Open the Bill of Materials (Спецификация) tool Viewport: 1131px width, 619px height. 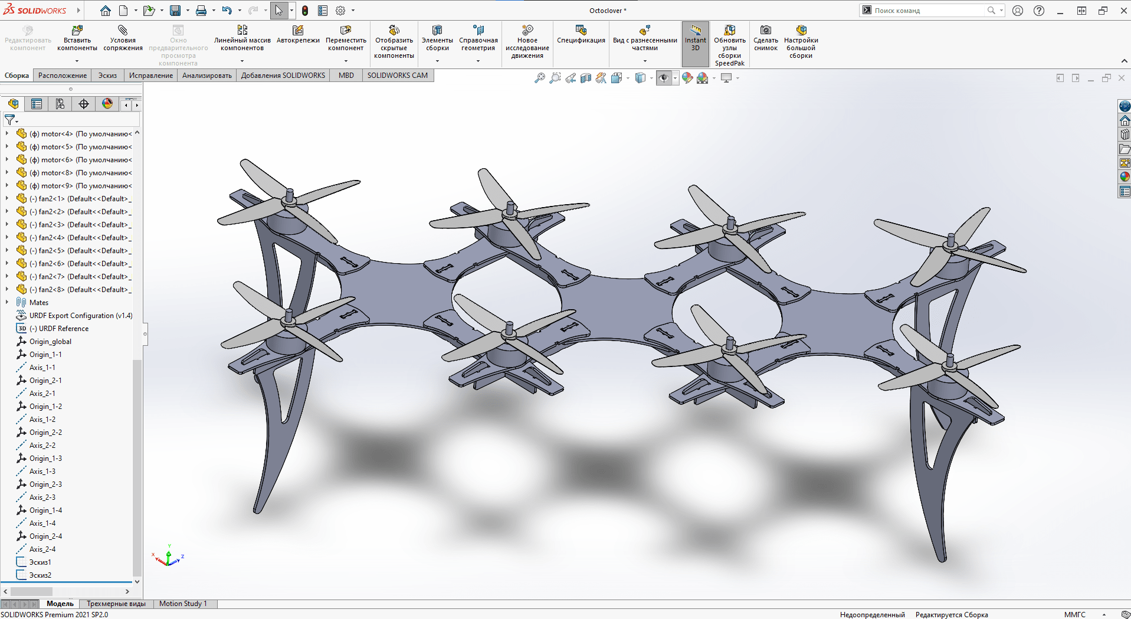coord(581,34)
